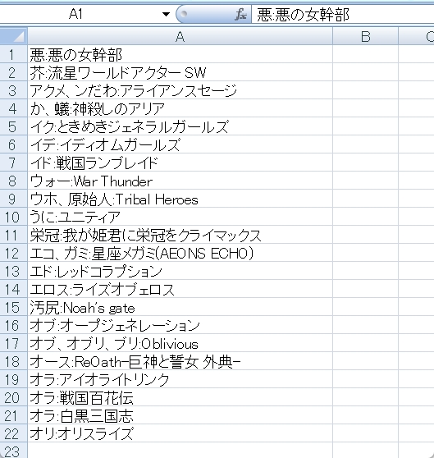Click cell オース:ReOath-巨神と誓女 外典-
434x458 pixels.
point(180,361)
